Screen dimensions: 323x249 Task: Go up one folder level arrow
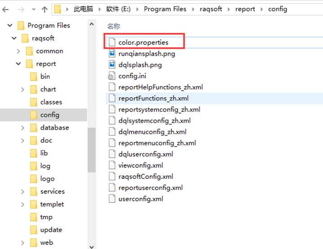coord(44,9)
